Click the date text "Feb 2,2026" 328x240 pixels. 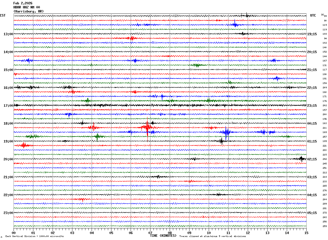[x=23, y=3]
